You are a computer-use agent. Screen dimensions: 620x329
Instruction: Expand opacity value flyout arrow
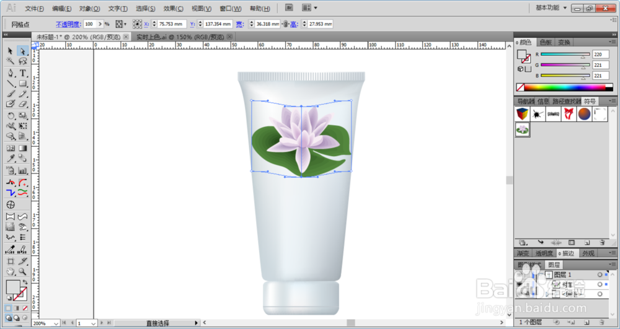tap(100, 24)
